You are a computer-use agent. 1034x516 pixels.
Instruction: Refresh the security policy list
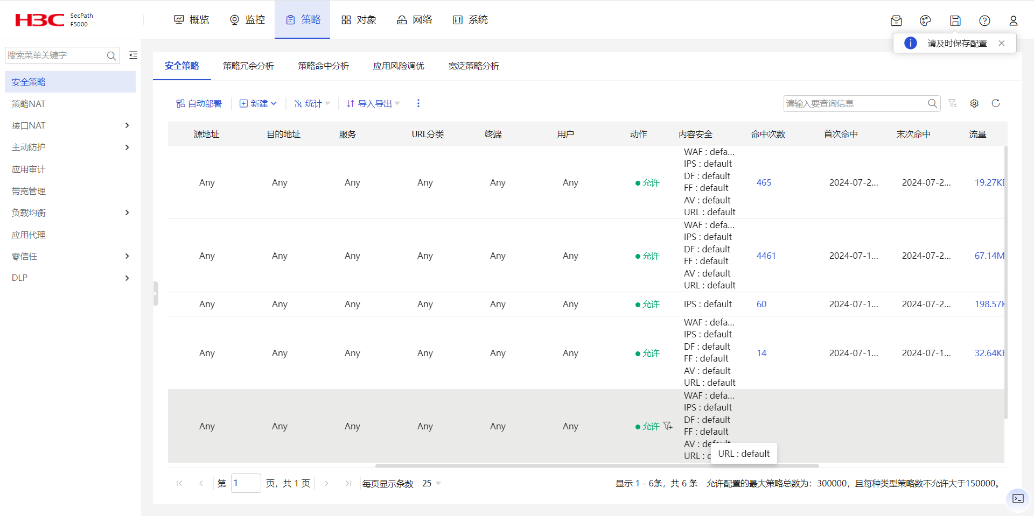[x=996, y=103]
